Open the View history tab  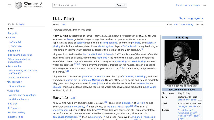(187, 25)
